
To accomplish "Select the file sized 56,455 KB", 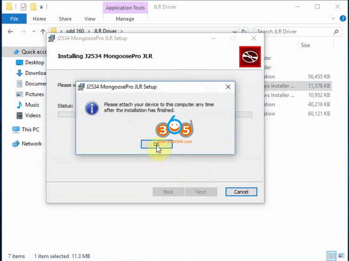I will [298, 77].
